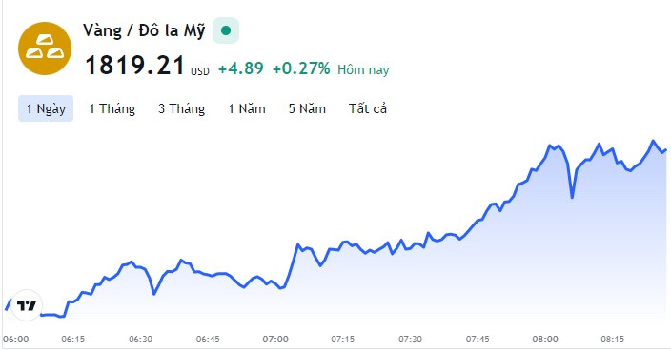Screen dimensions: 671x350
Task: Open the TradingView logo badge
Action: 27,305
